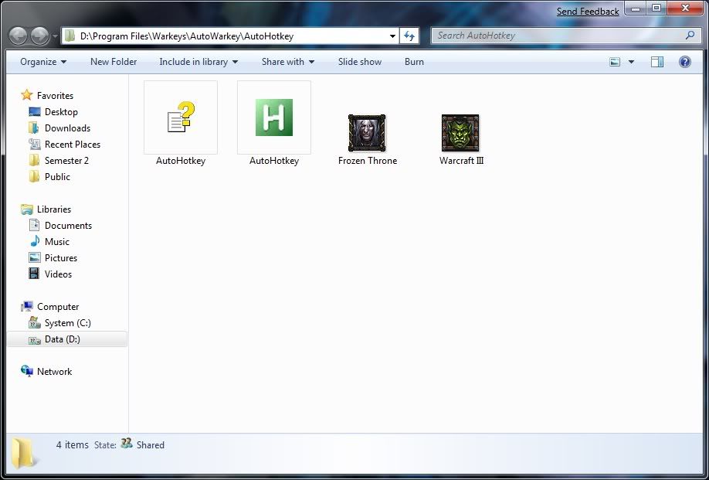Click the "Warcraft III" file name
The image size is (709, 480).
coord(461,161)
